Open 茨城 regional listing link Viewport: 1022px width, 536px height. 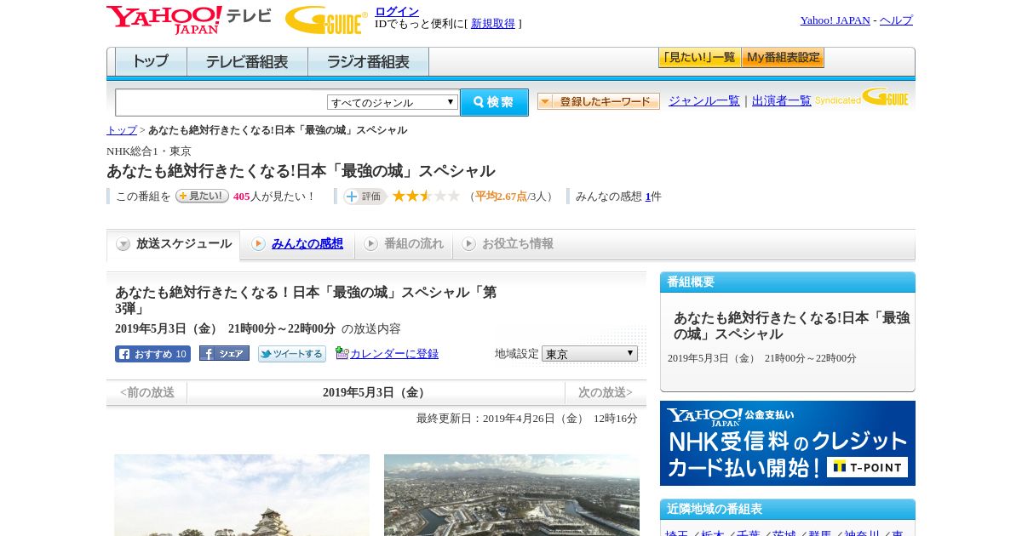pos(784,533)
